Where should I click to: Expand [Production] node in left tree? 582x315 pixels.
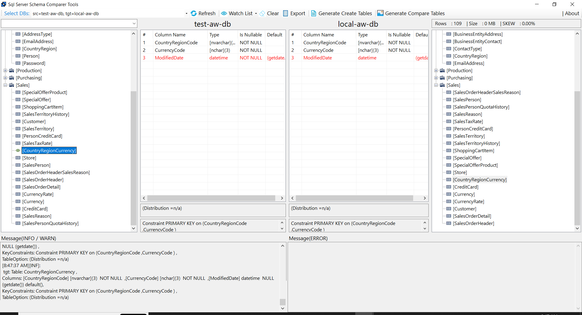click(5, 70)
